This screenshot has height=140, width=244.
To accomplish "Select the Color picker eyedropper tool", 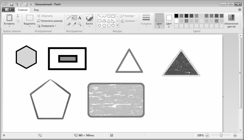I will [74, 24].
